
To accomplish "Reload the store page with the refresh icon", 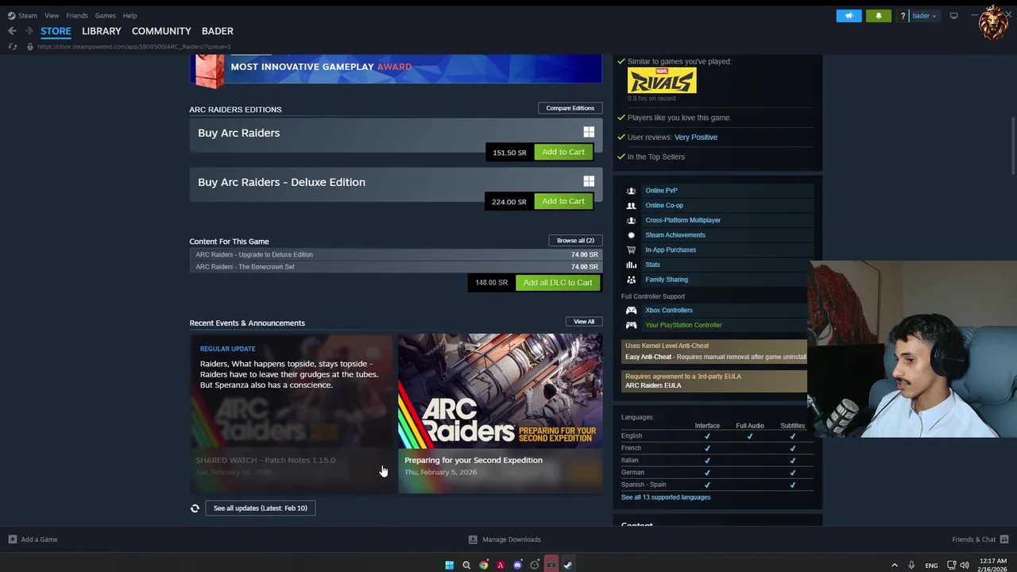I will click(12, 47).
